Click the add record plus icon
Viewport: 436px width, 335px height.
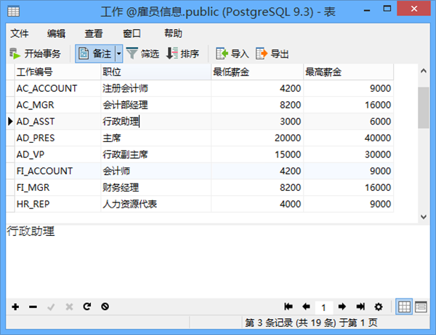(x=15, y=307)
